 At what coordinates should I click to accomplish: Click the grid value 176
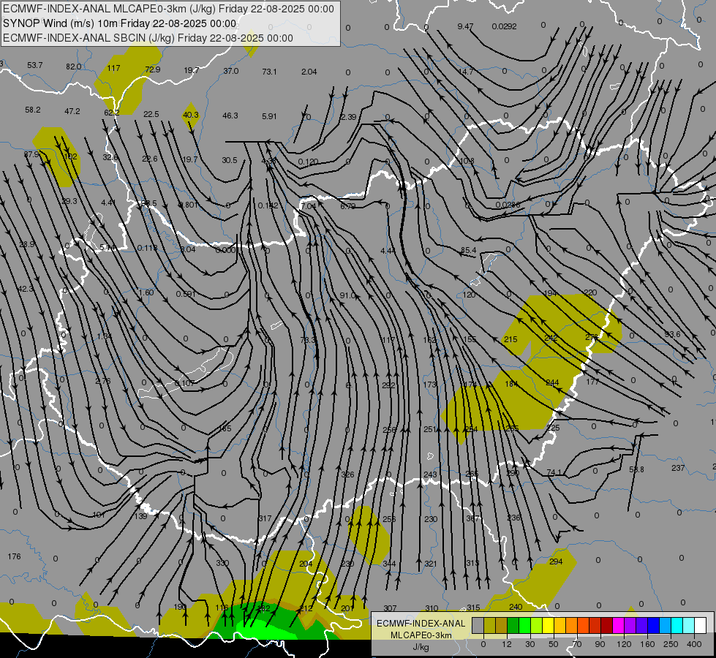[14, 556]
